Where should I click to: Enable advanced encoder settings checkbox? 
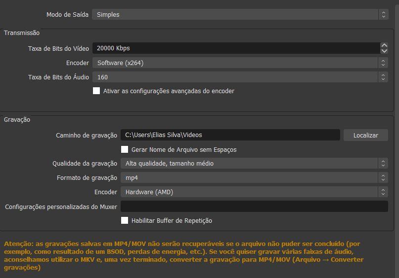[x=96, y=91]
